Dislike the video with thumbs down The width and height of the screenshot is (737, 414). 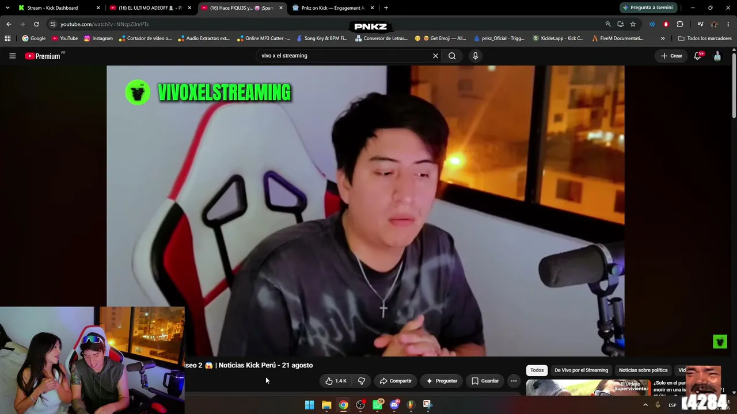pyautogui.click(x=362, y=381)
